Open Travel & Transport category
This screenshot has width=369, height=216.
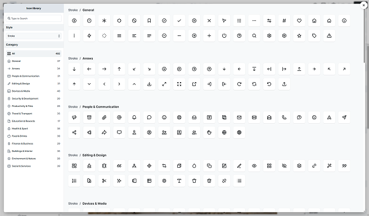(34, 114)
